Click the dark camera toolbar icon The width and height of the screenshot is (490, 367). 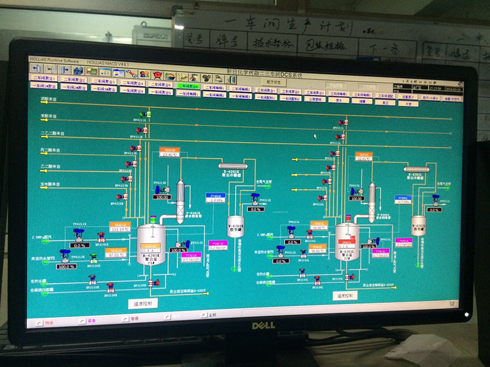(x=206, y=77)
